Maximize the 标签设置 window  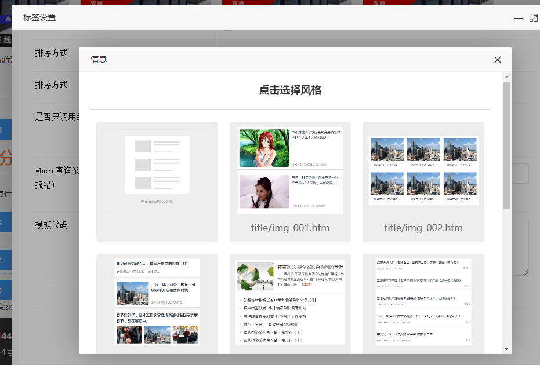point(534,19)
